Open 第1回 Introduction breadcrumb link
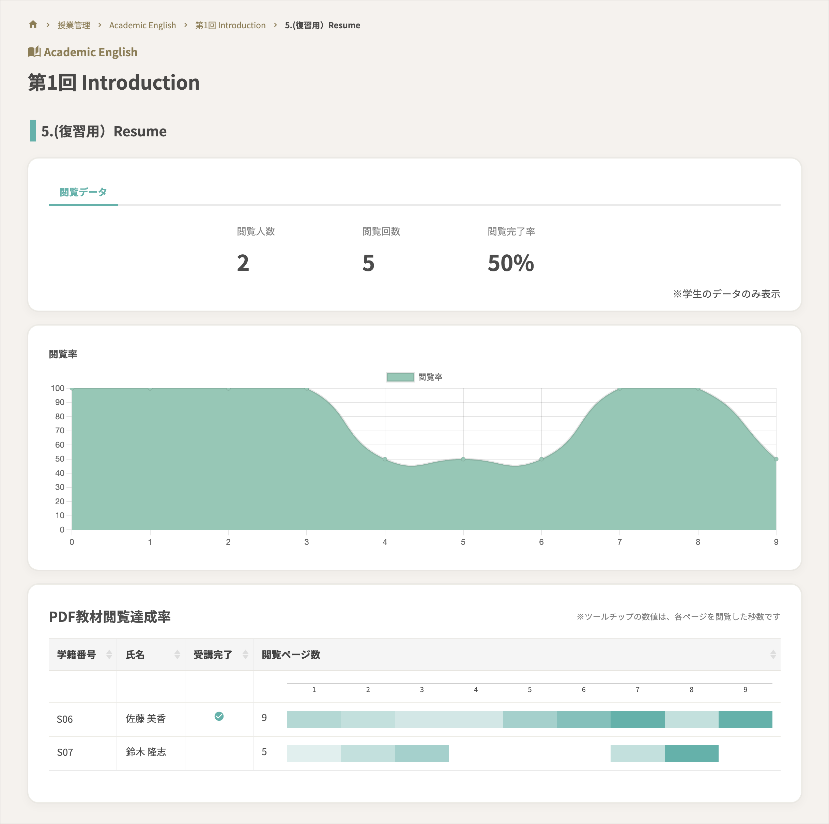This screenshot has height=824, width=829. tap(230, 25)
